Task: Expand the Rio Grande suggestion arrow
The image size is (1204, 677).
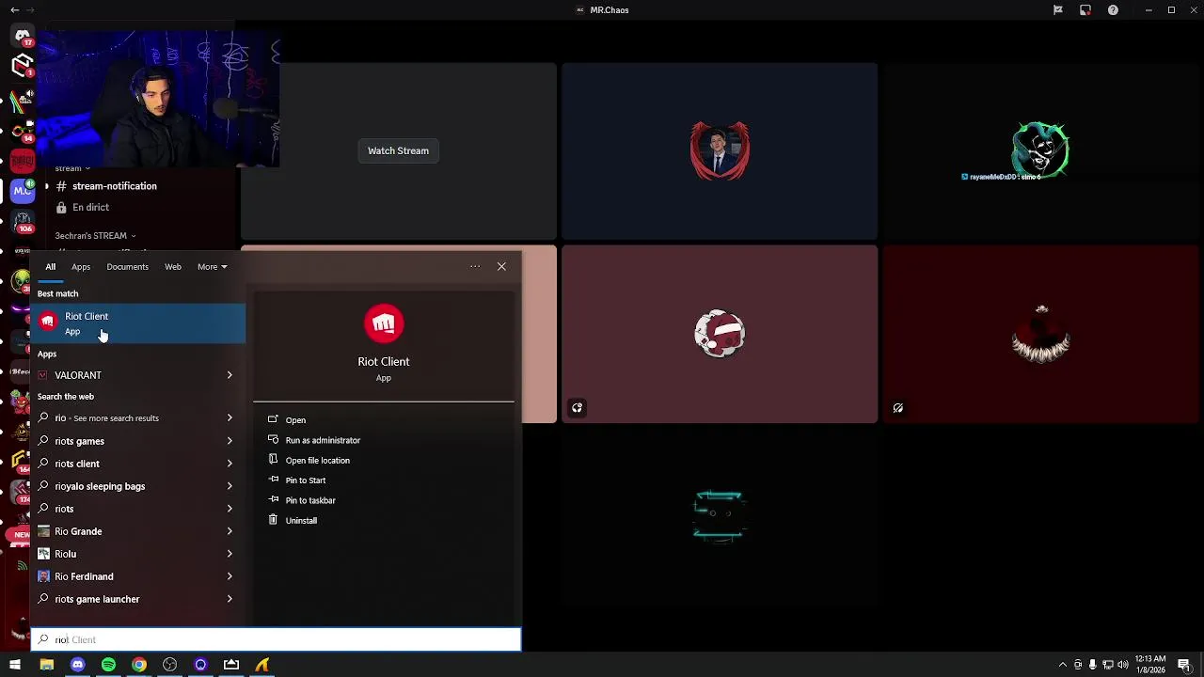Action: tap(230, 531)
